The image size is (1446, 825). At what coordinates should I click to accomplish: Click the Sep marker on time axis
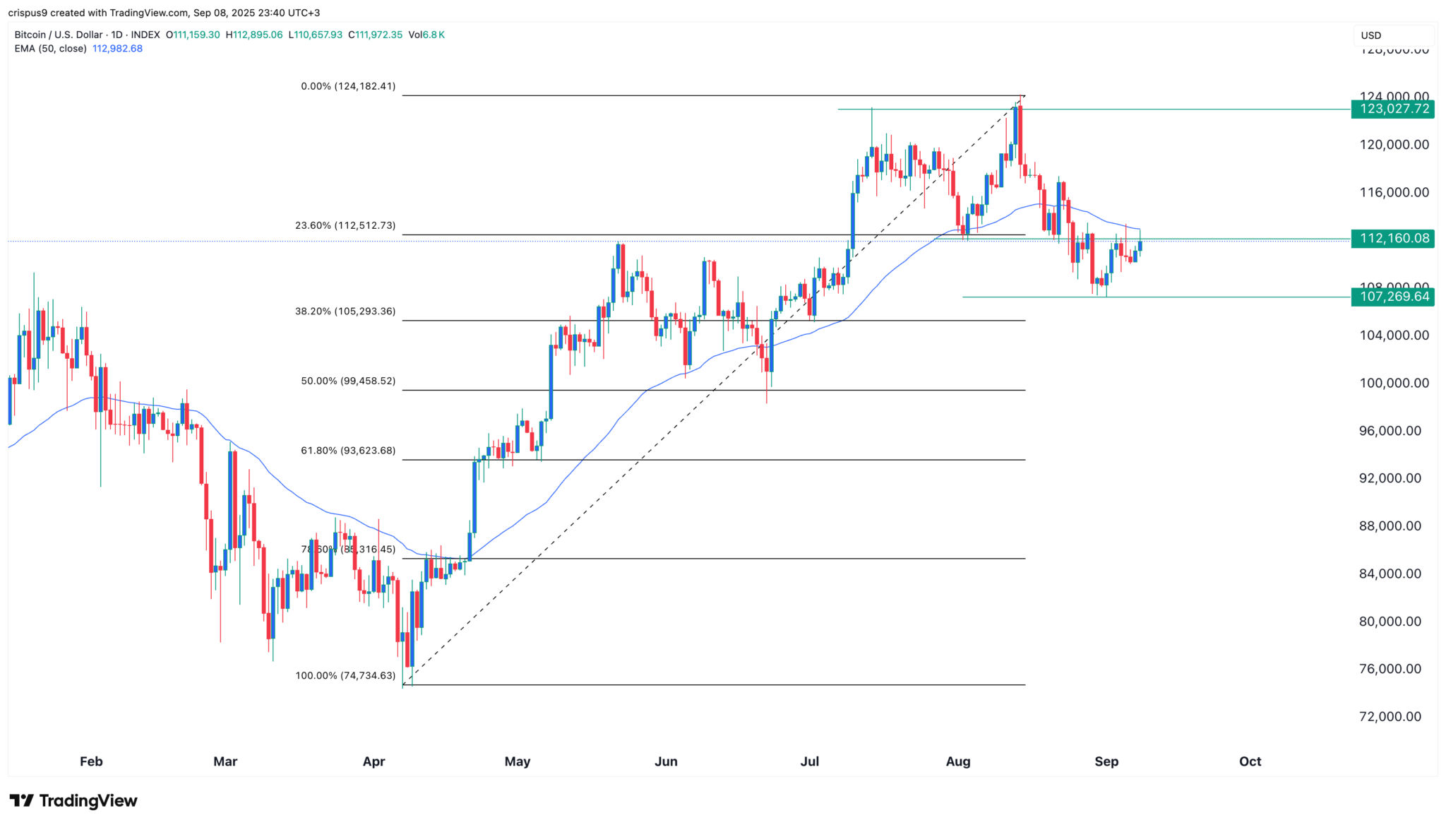pos(1106,761)
